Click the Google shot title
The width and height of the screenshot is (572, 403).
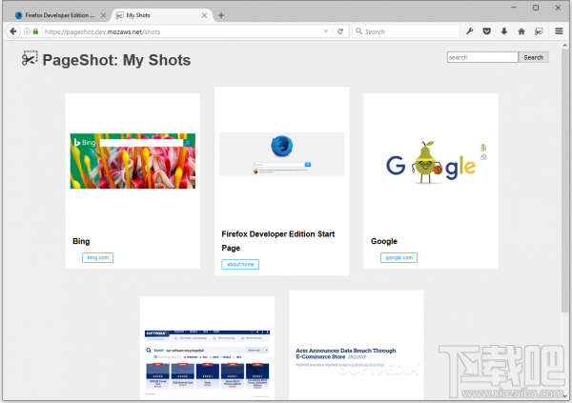[384, 241]
